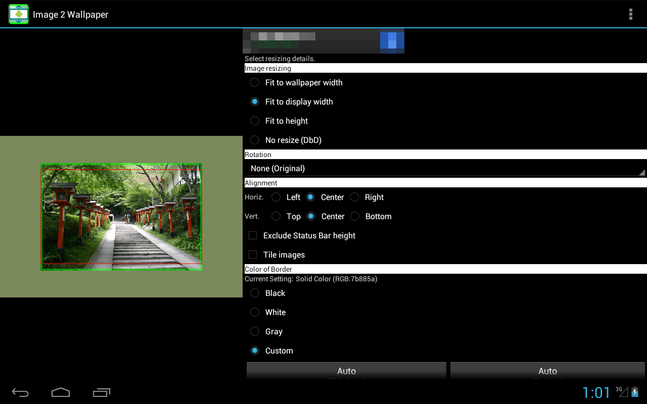Enable Exclude Status Bar height checkbox
Screen dimensions: 647x404
tap(253, 235)
